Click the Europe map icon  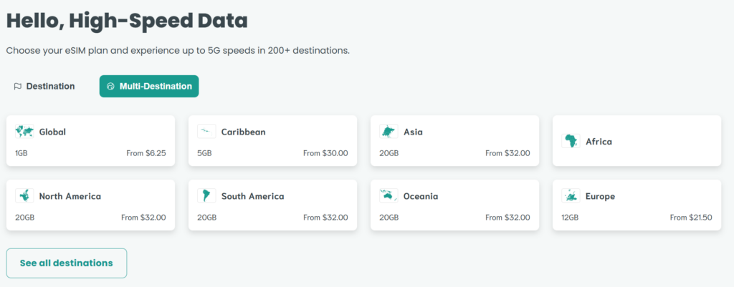click(571, 196)
